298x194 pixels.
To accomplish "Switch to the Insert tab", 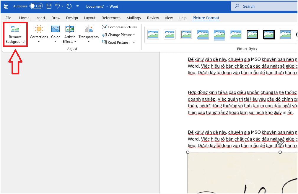I will (40, 18).
